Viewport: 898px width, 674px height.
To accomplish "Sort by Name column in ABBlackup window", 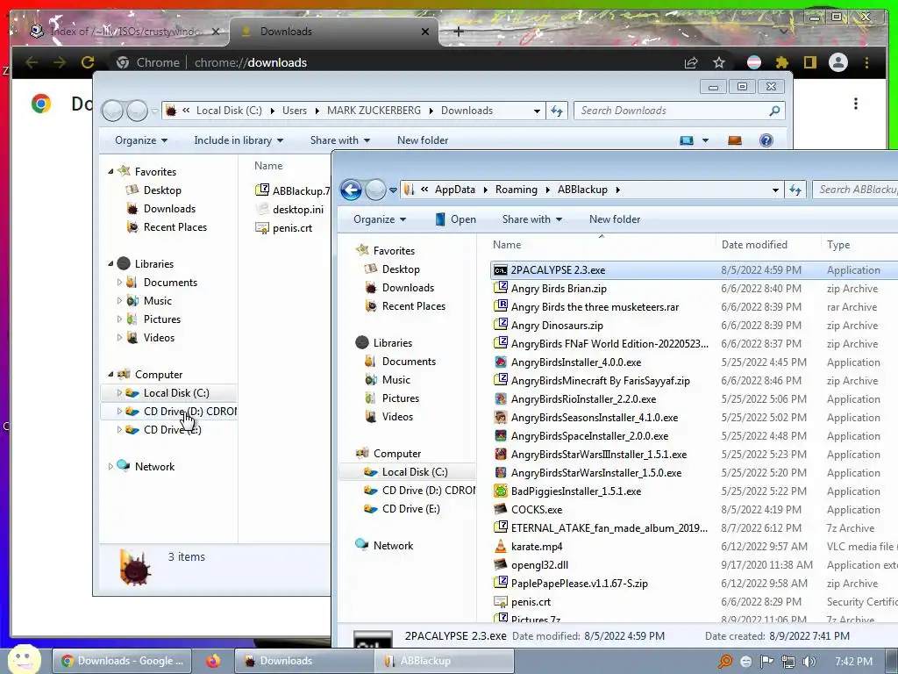I will [x=507, y=245].
